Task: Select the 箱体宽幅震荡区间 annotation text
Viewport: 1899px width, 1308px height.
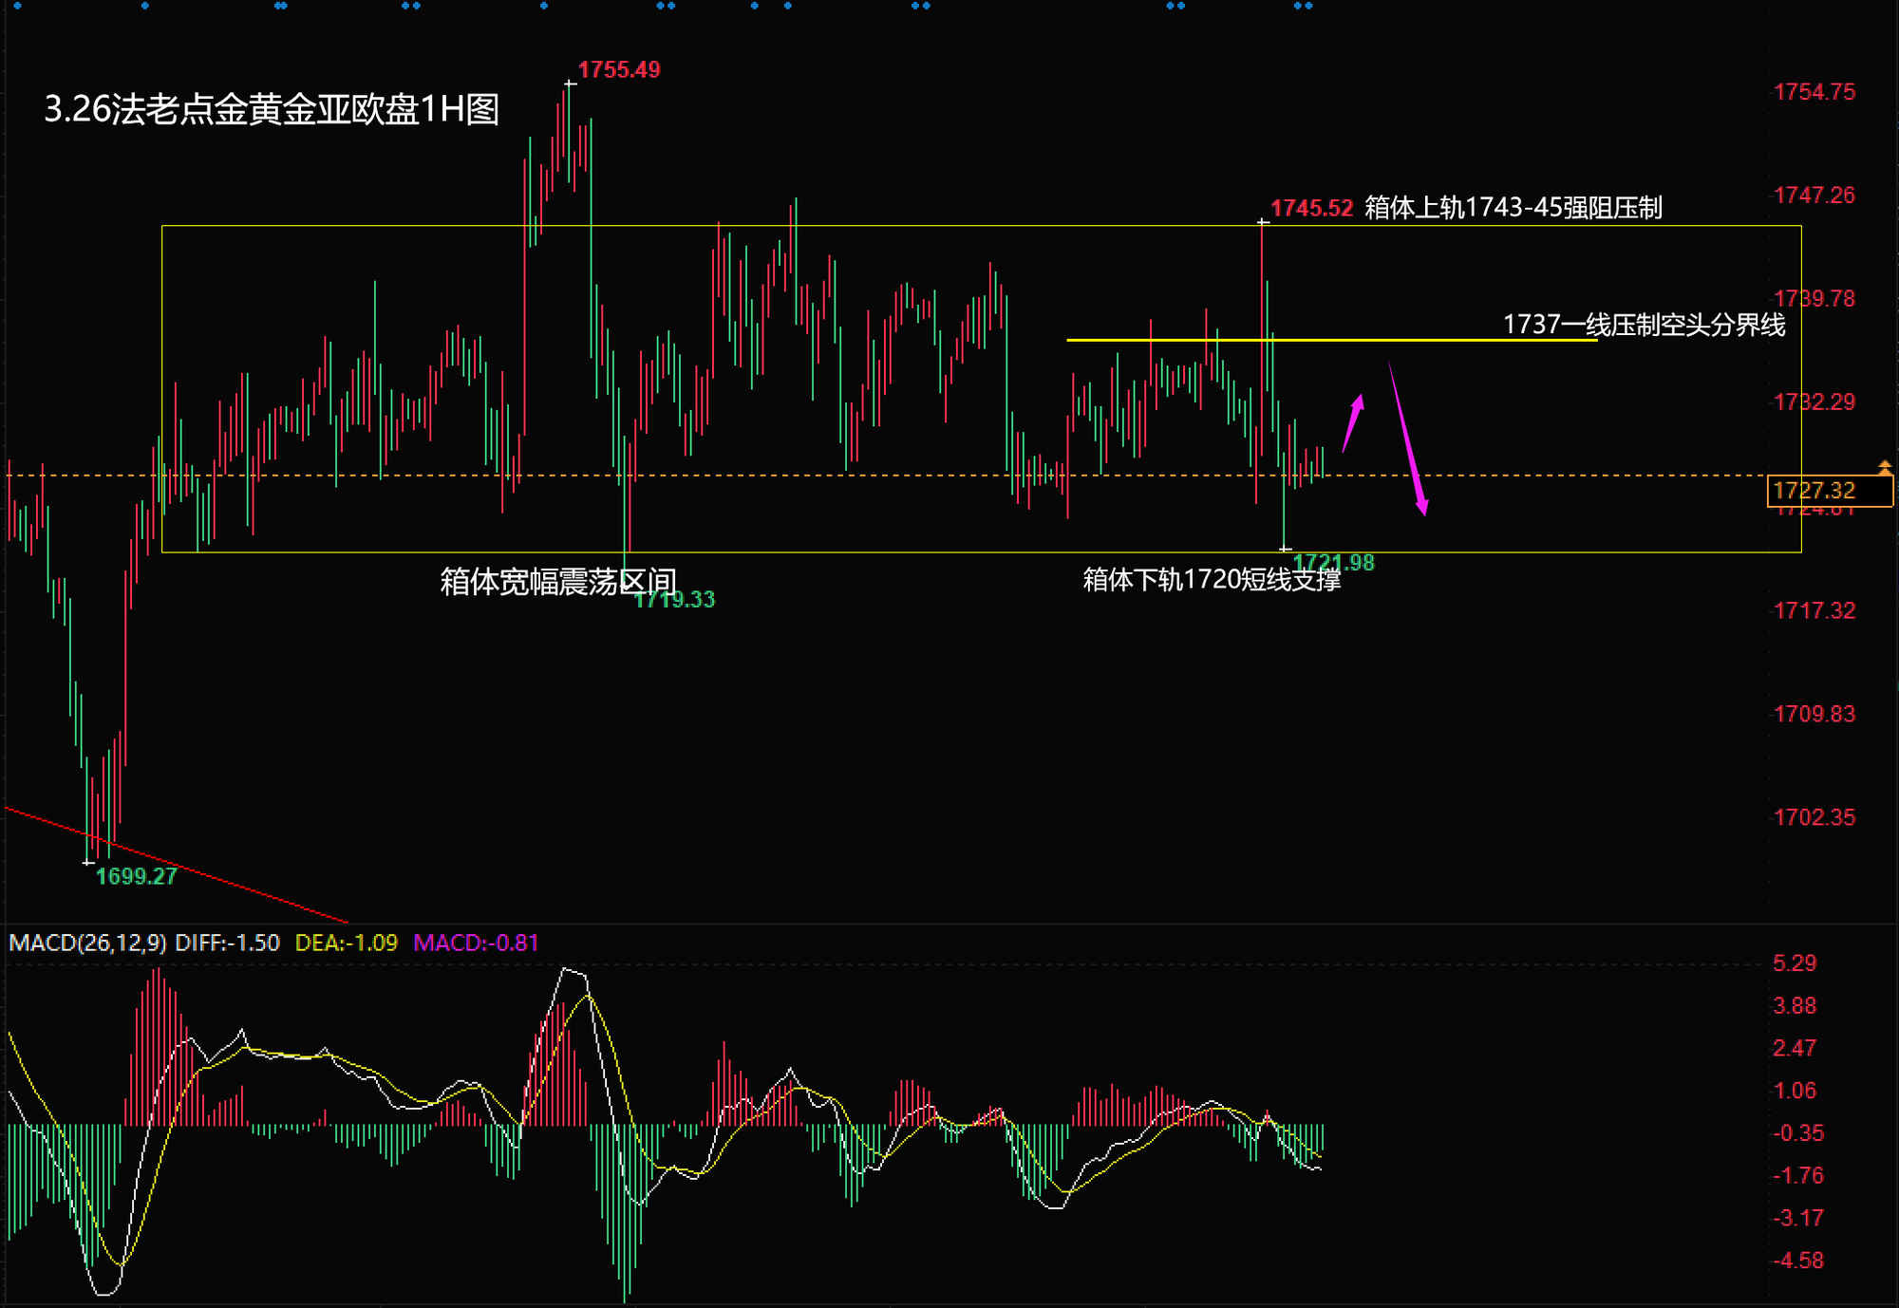Action: [x=557, y=581]
